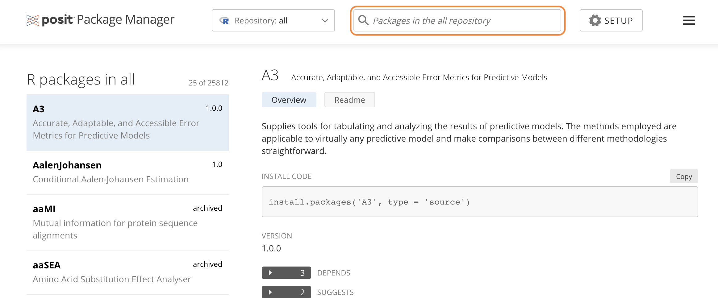Click the Depends disclosure triangle
The width and height of the screenshot is (718, 298).
(270, 273)
